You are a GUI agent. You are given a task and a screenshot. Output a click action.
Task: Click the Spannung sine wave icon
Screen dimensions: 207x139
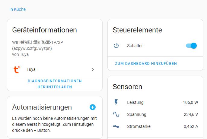[116, 114]
